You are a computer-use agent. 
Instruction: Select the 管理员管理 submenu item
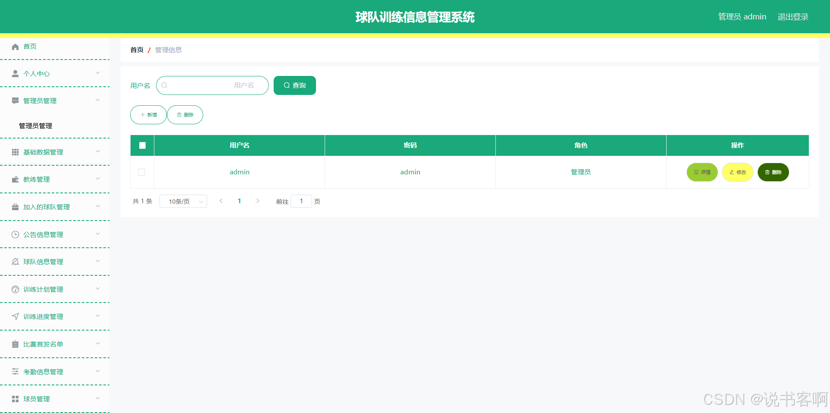point(35,126)
